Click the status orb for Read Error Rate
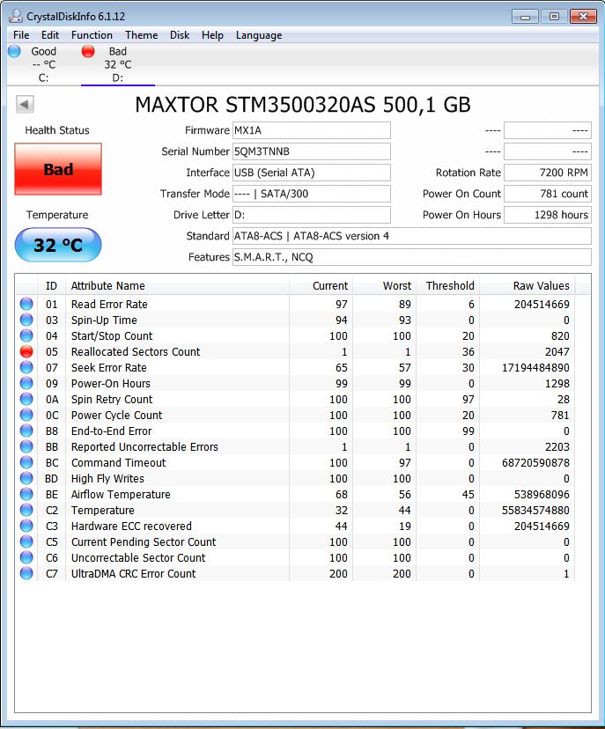Viewport: 605px width, 729px height. pos(26,304)
